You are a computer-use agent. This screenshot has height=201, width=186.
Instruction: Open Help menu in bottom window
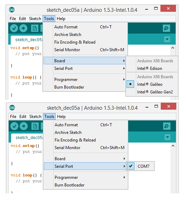[x=61, y=117]
